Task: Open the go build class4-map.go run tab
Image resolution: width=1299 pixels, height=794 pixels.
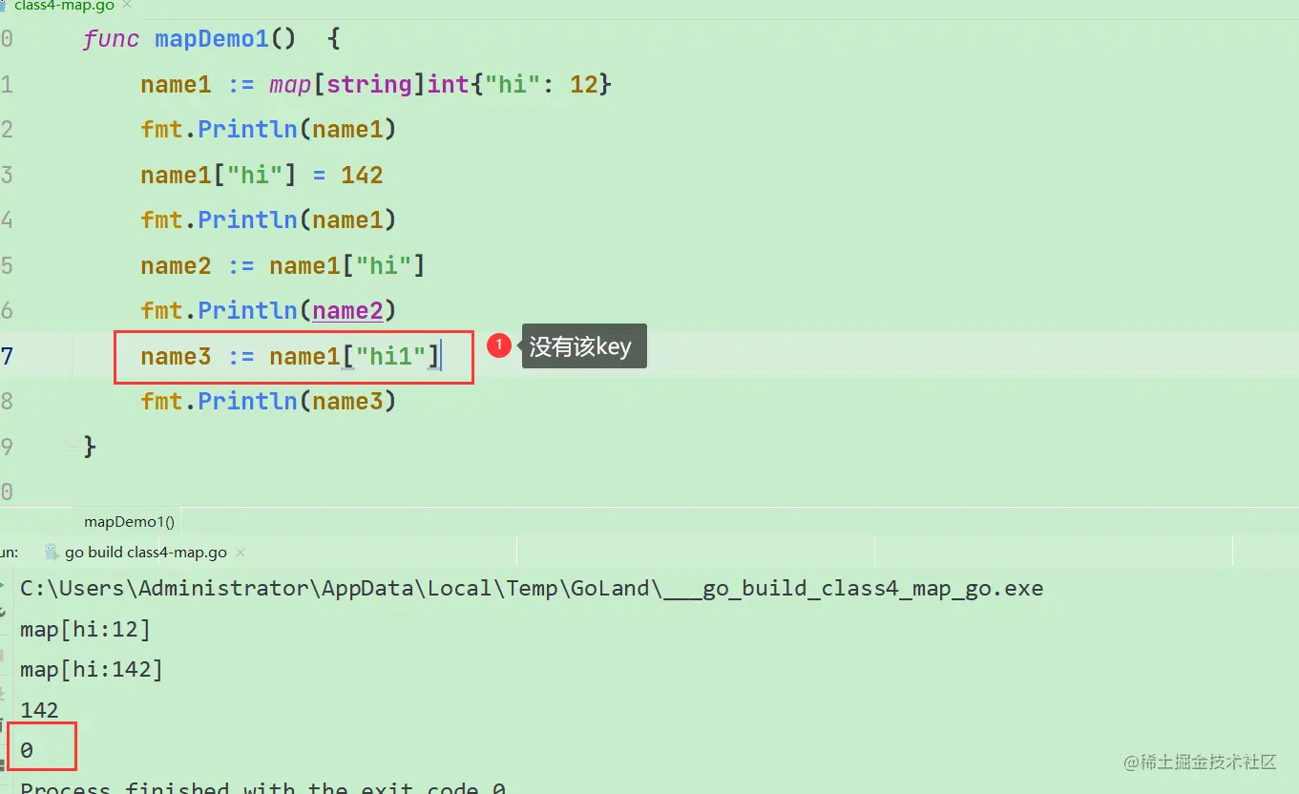Action: (145, 553)
